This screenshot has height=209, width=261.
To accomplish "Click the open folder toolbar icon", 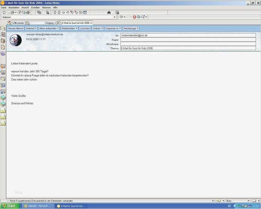I will [12, 12].
